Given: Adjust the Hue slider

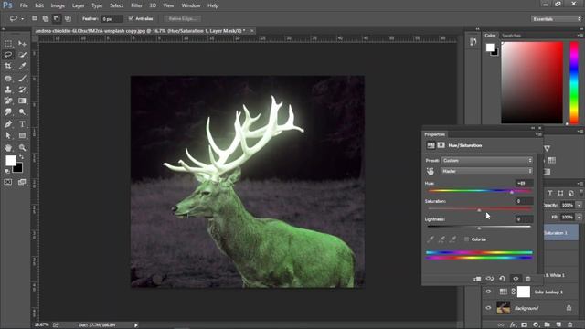Looking at the screenshot, I should pyautogui.click(x=512, y=191).
